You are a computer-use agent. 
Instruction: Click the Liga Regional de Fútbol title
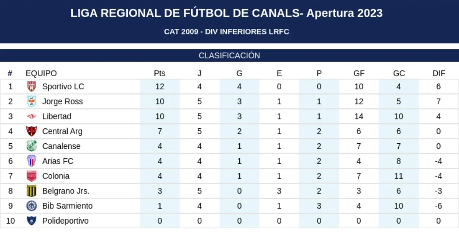pyautogui.click(x=227, y=13)
